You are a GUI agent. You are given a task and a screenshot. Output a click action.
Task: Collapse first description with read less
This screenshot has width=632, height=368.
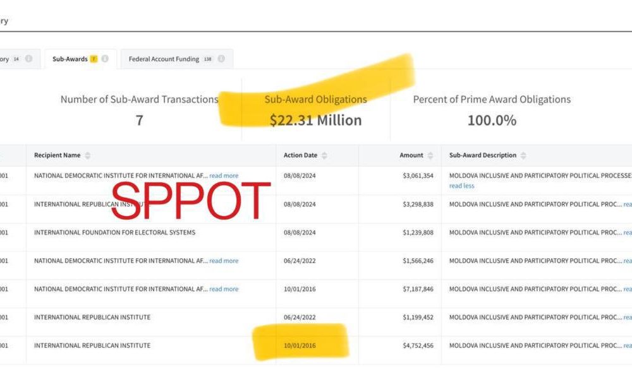tap(461, 186)
